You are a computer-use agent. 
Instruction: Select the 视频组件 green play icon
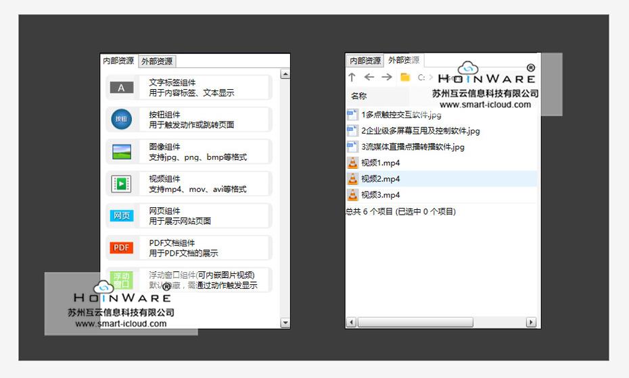(x=122, y=184)
